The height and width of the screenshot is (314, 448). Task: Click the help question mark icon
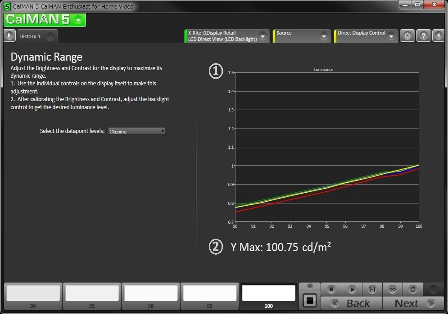click(423, 35)
